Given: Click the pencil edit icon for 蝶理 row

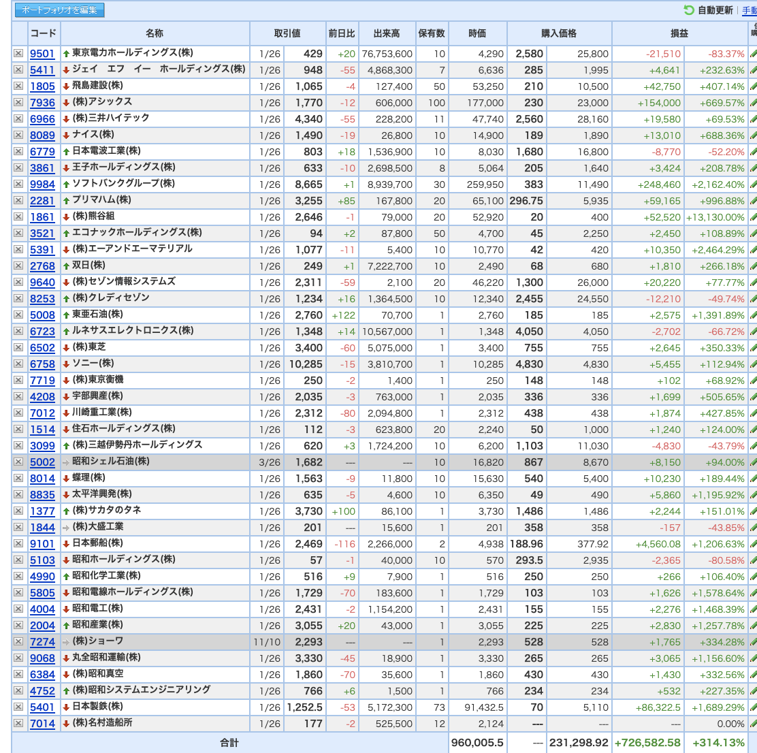Looking at the screenshot, I should (x=753, y=479).
